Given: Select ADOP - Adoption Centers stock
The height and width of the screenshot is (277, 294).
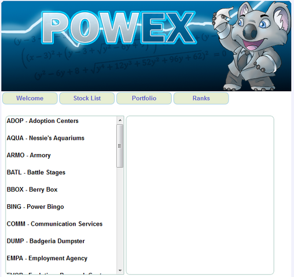Looking at the screenshot, I should 43,121.
